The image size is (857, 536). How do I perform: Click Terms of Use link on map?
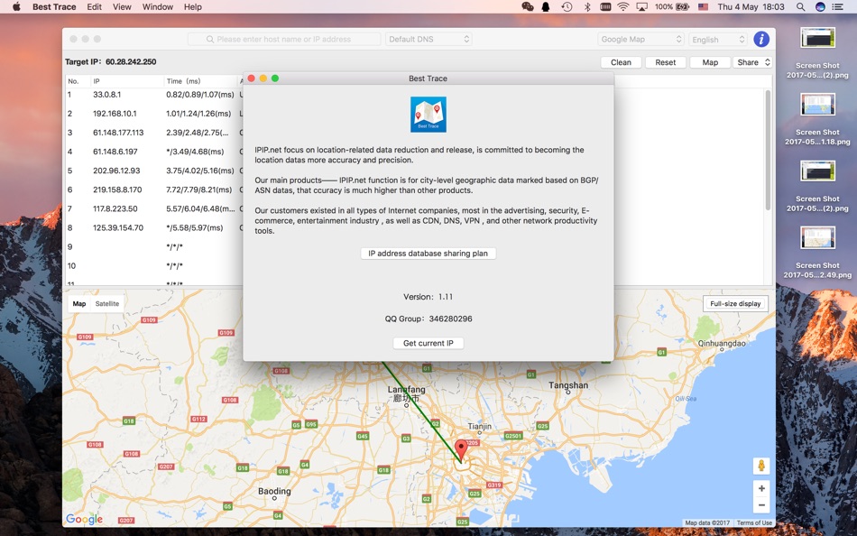754,522
